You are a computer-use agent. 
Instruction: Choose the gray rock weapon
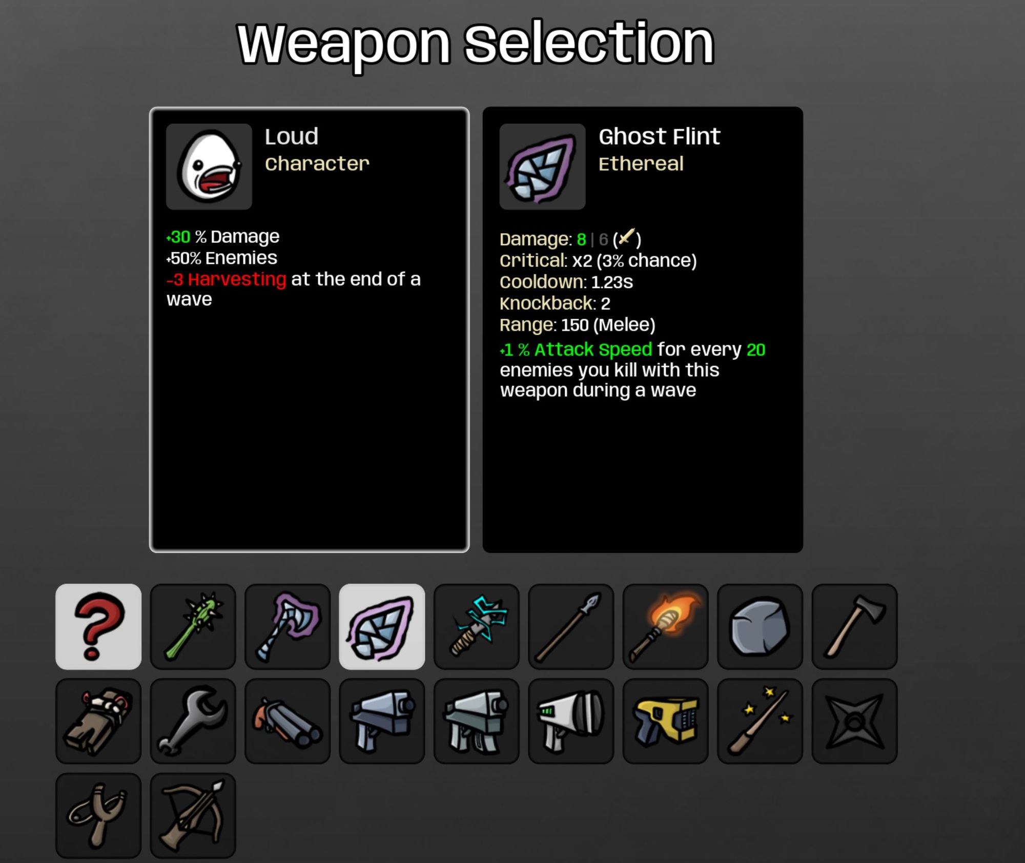(760, 626)
